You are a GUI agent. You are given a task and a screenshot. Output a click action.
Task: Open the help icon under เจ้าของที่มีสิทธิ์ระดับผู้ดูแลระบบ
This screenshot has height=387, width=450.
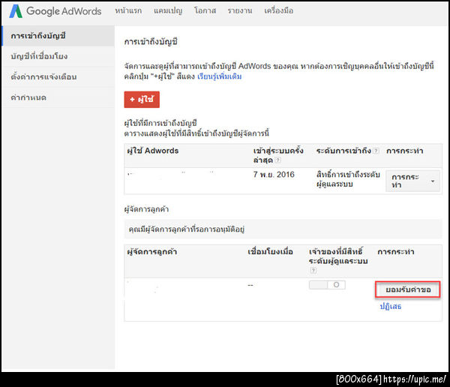point(313,270)
